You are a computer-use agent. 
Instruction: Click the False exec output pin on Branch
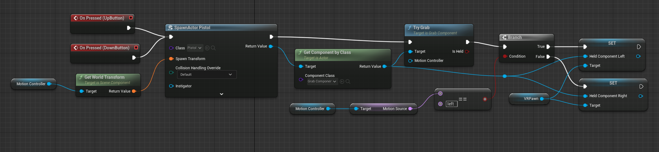click(x=548, y=57)
